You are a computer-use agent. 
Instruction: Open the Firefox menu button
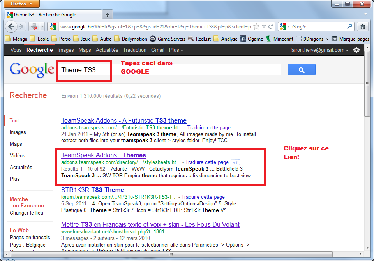[21, 4]
